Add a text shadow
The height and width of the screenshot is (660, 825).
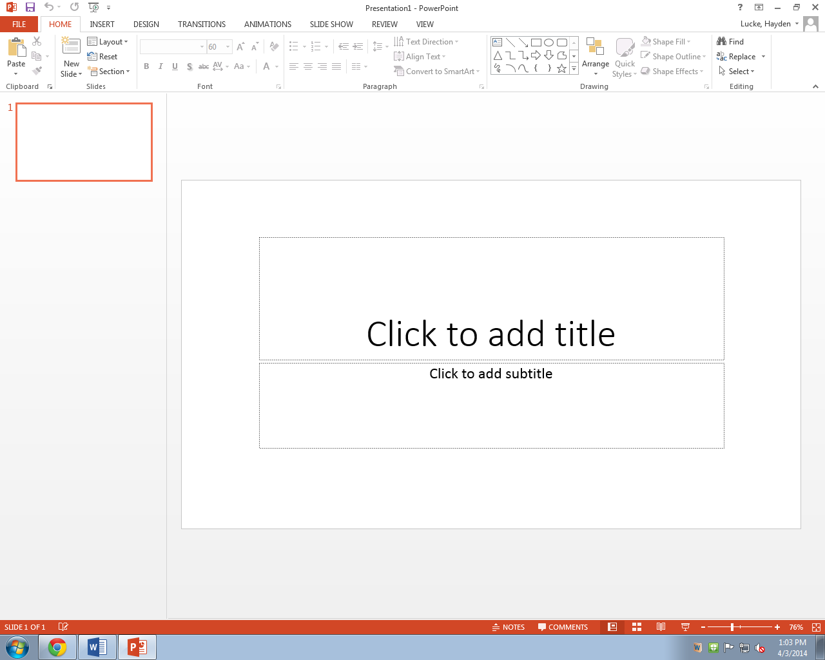pyautogui.click(x=189, y=66)
